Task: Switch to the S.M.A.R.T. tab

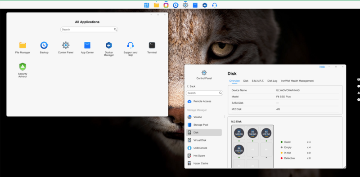Action: click(257, 81)
